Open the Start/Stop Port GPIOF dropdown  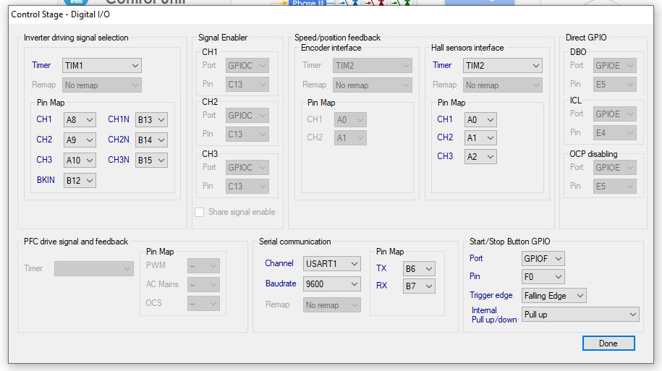[x=543, y=259]
